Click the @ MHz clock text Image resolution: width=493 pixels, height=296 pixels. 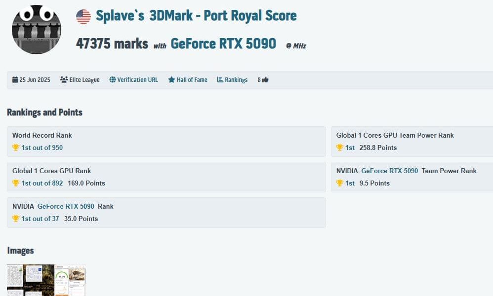coord(296,46)
